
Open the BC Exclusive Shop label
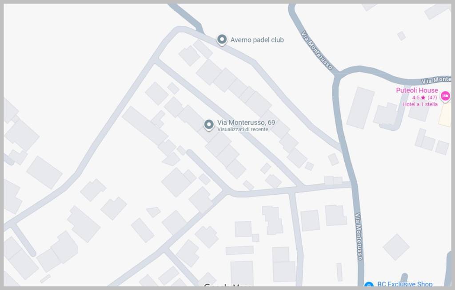(x=405, y=284)
